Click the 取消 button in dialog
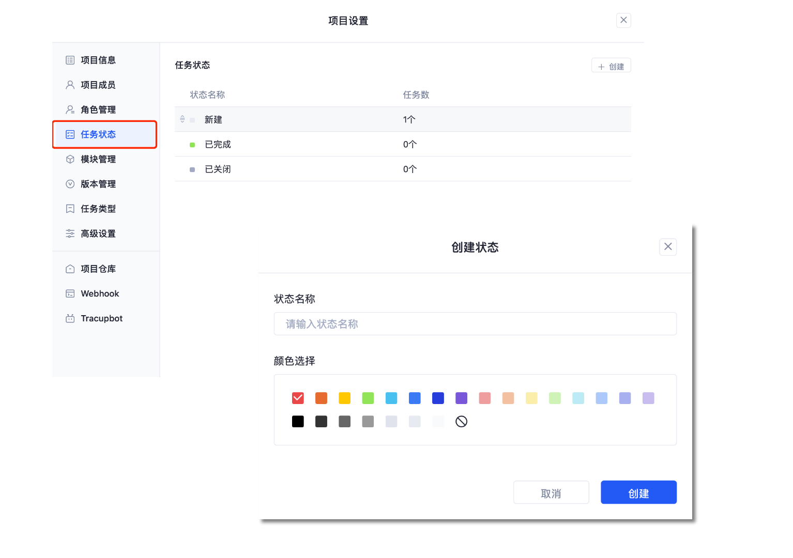The height and width of the screenshot is (558, 793). click(551, 492)
